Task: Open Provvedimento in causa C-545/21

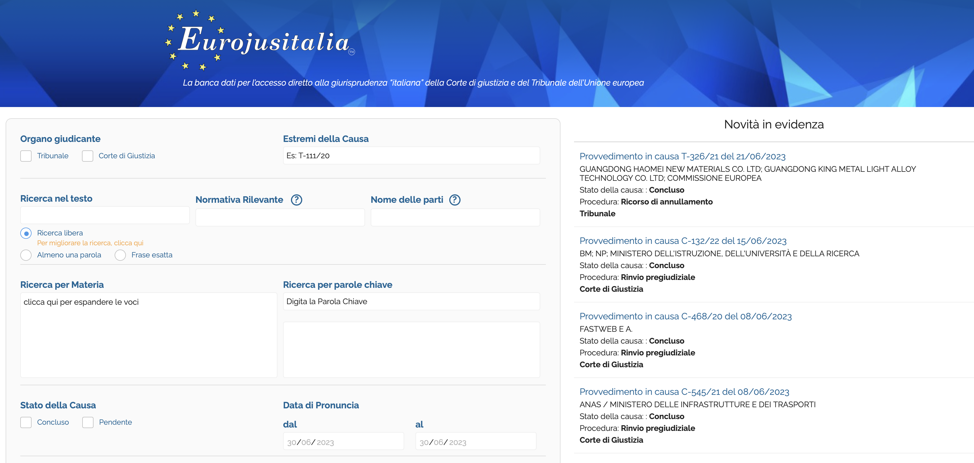Action: point(684,392)
